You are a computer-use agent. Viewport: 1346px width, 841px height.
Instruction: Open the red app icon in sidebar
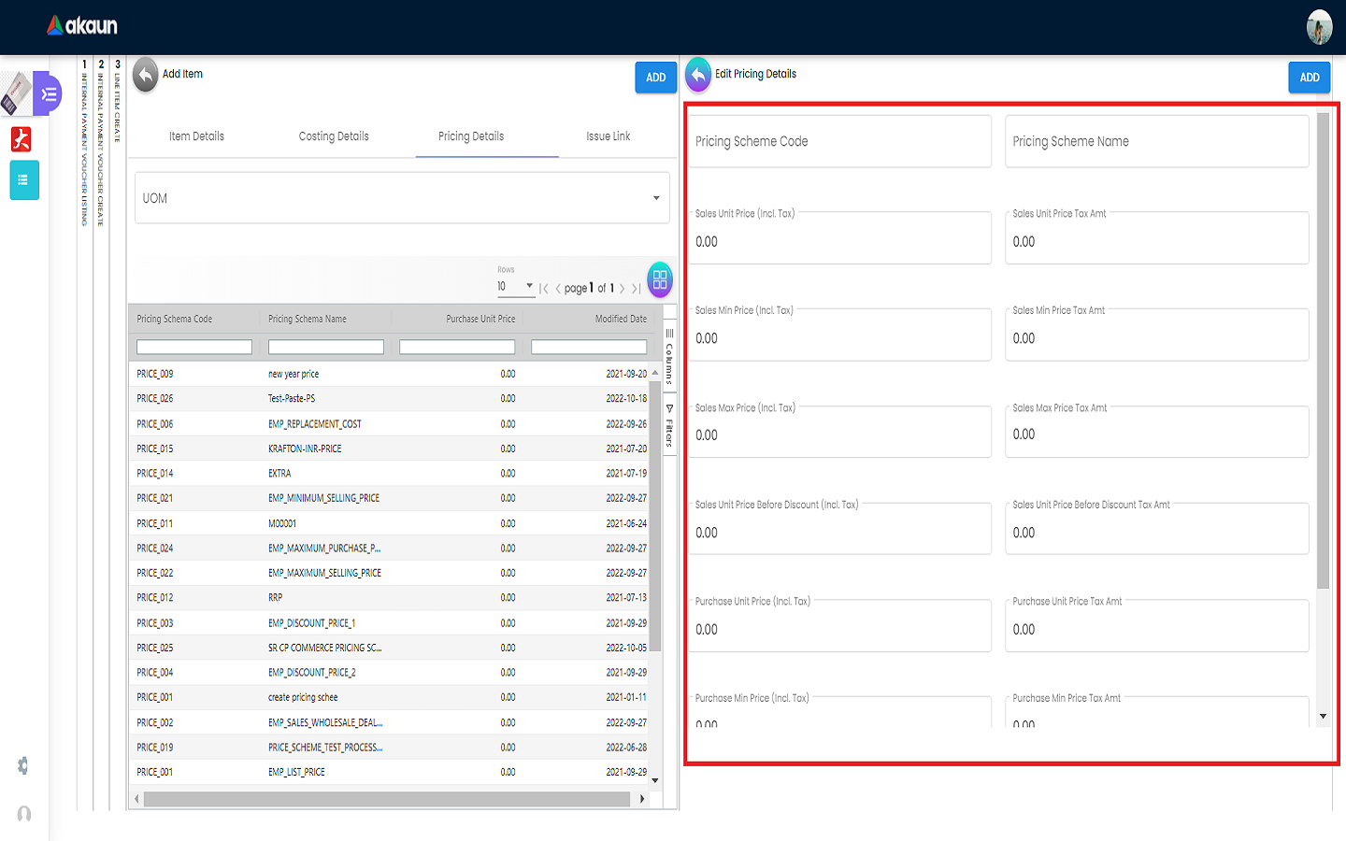21,139
